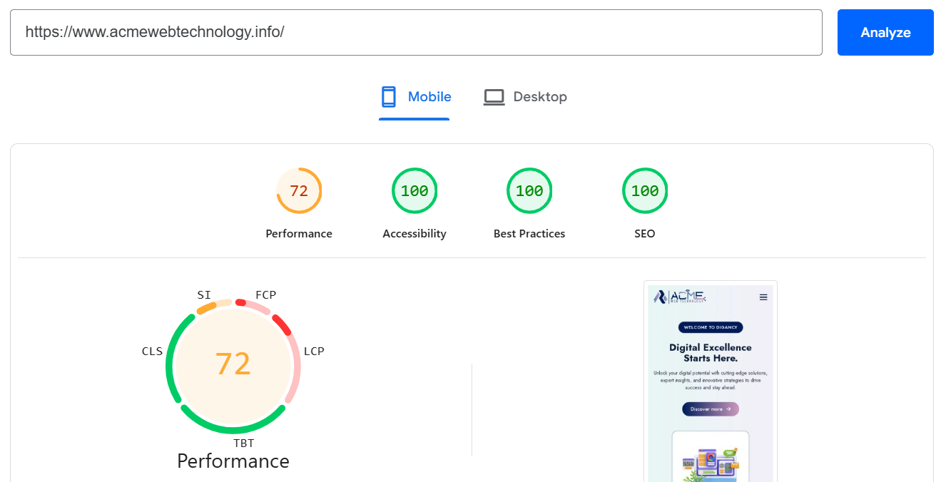Screen dimensions: 946x482
Task: Click the Analyze button
Action: (885, 32)
